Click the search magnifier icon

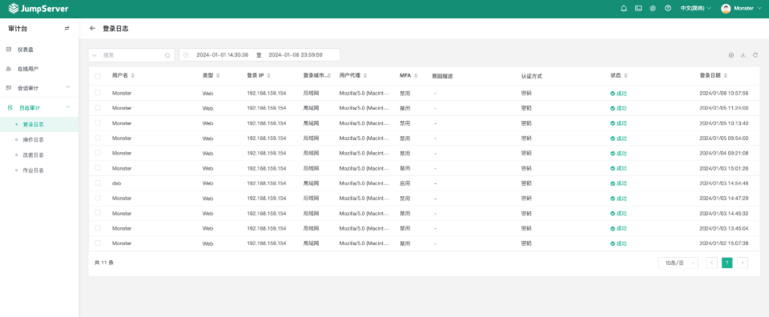pos(167,55)
